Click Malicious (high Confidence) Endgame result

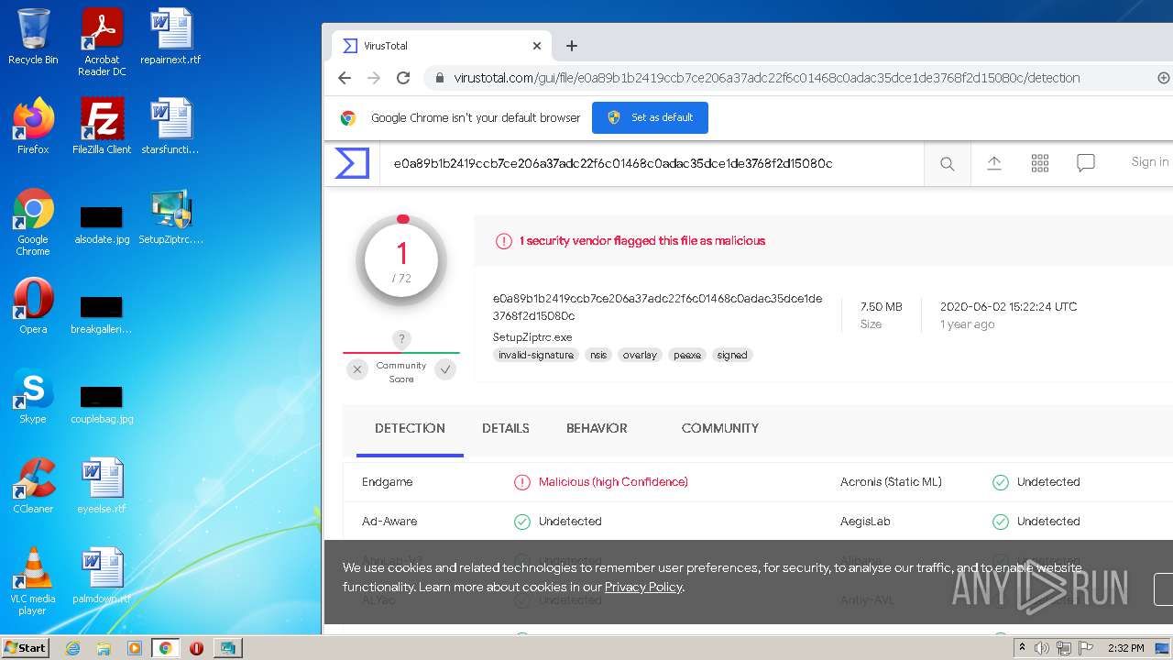pyautogui.click(x=613, y=482)
